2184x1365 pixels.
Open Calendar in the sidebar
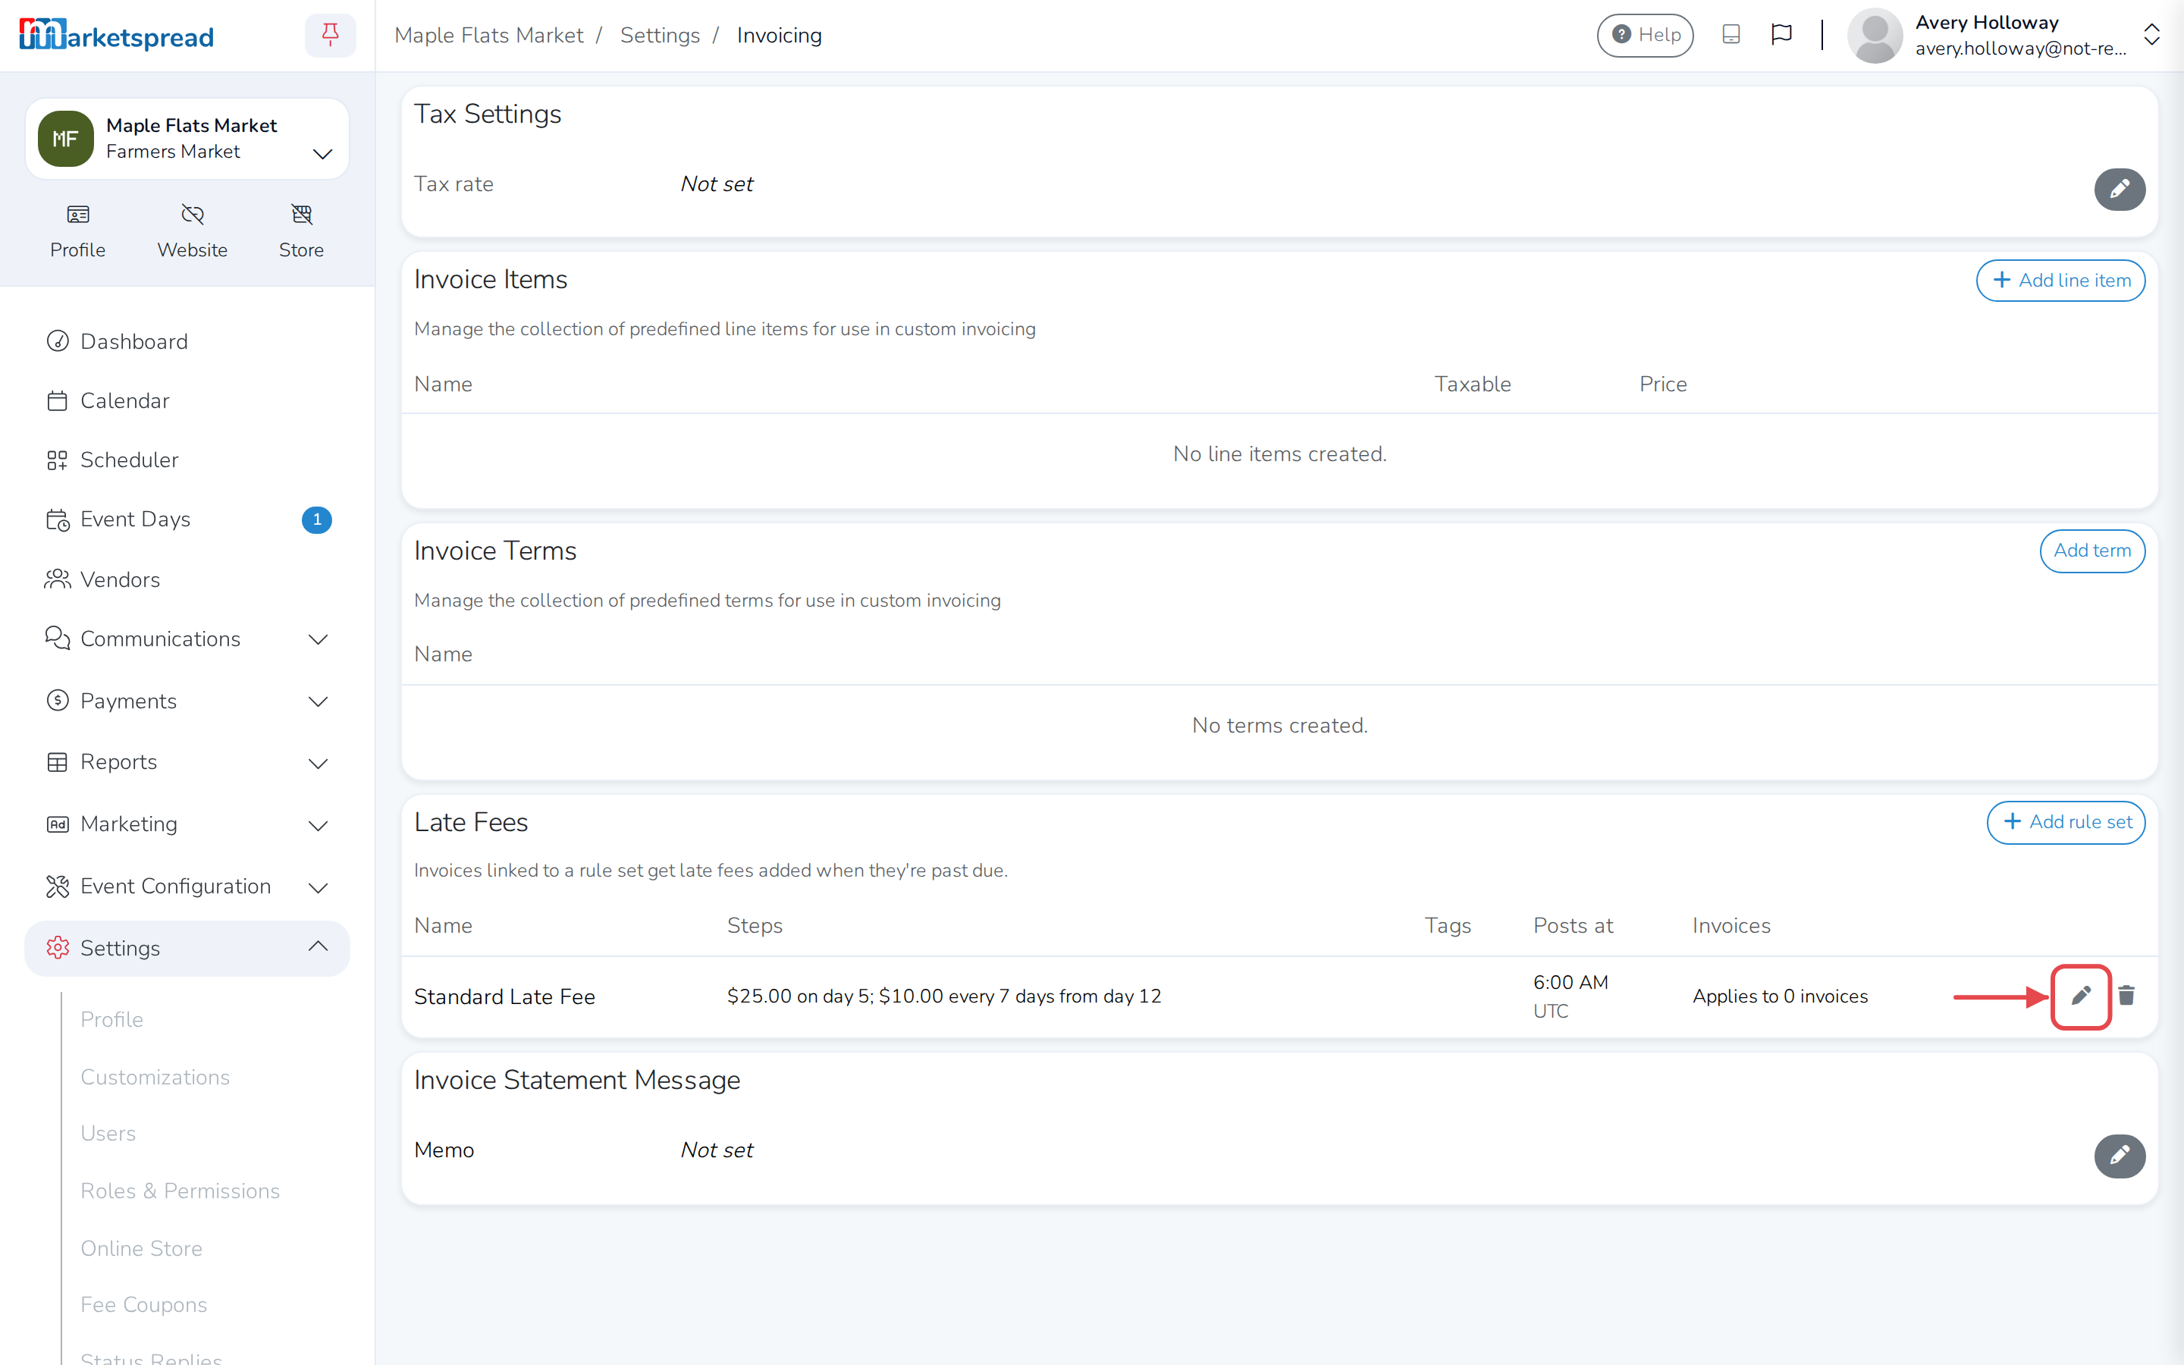point(187,401)
